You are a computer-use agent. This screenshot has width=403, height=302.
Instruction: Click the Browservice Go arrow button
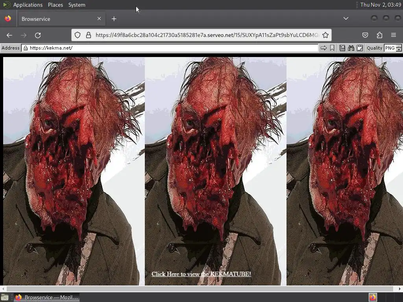(x=324, y=48)
